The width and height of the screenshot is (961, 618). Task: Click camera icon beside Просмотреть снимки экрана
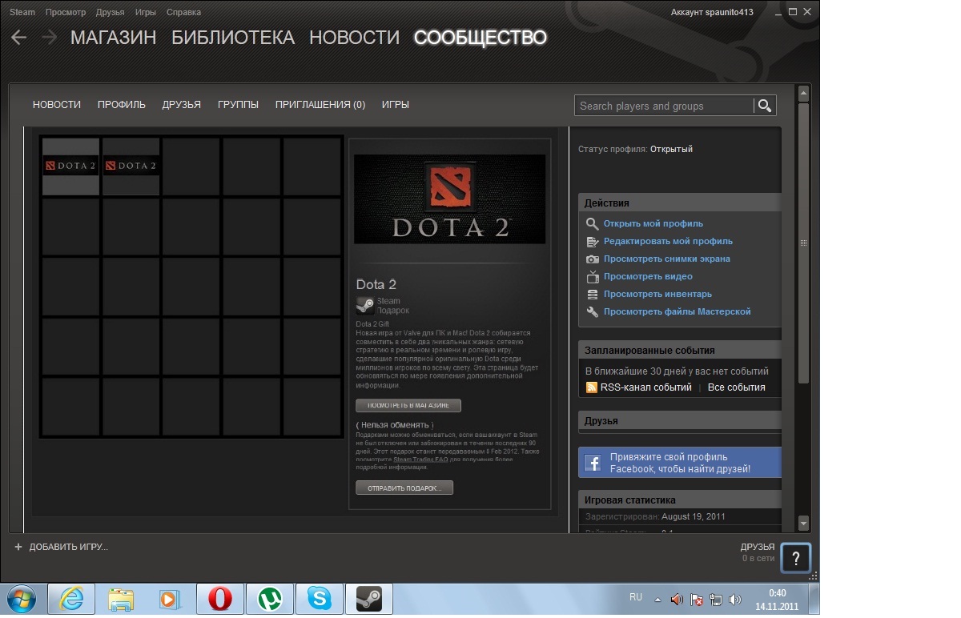tap(593, 259)
